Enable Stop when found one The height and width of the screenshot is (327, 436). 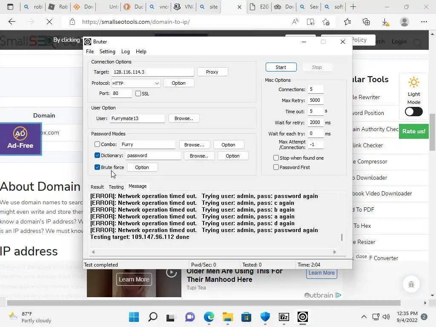pos(276,158)
